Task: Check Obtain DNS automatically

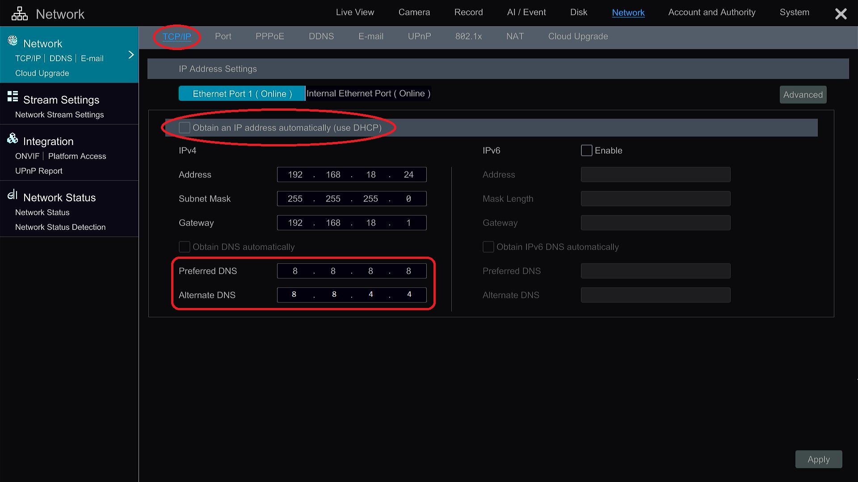Action: (184, 246)
